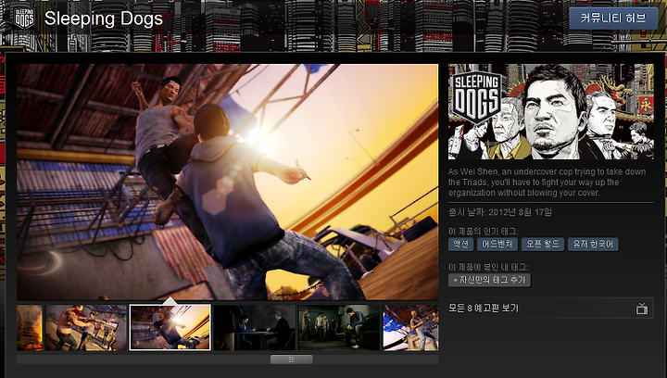Select the highlighted sunset kick thumbnail
This screenshot has width=667, height=378.
pyautogui.click(x=170, y=327)
